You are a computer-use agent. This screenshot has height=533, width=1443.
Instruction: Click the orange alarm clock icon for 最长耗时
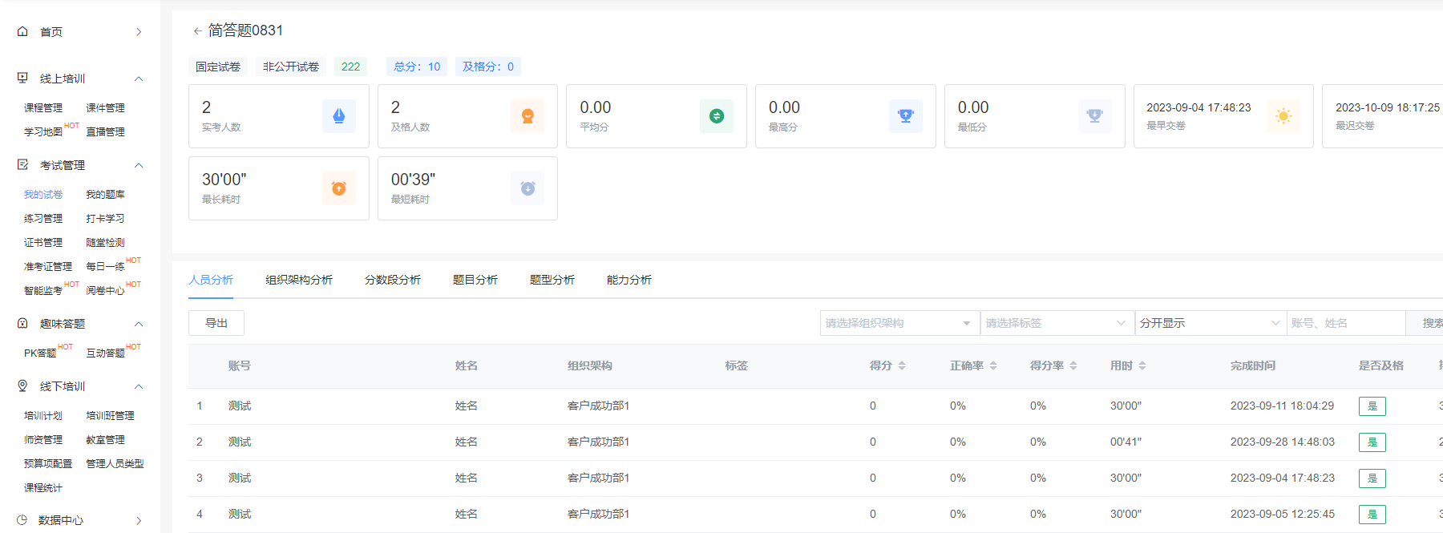[338, 188]
